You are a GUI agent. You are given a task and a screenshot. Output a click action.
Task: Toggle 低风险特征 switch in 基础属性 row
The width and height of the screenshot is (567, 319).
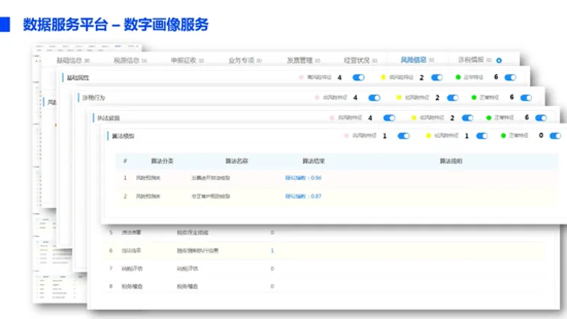pyautogui.click(x=437, y=77)
